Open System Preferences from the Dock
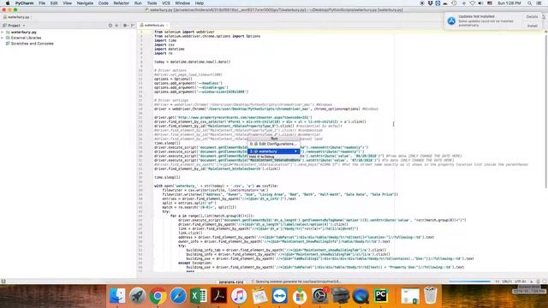548x308 pixels. coord(319,296)
